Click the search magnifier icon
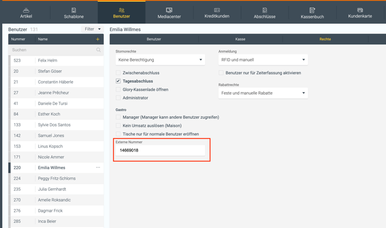The image size is (386, 228). coord(99,50)
